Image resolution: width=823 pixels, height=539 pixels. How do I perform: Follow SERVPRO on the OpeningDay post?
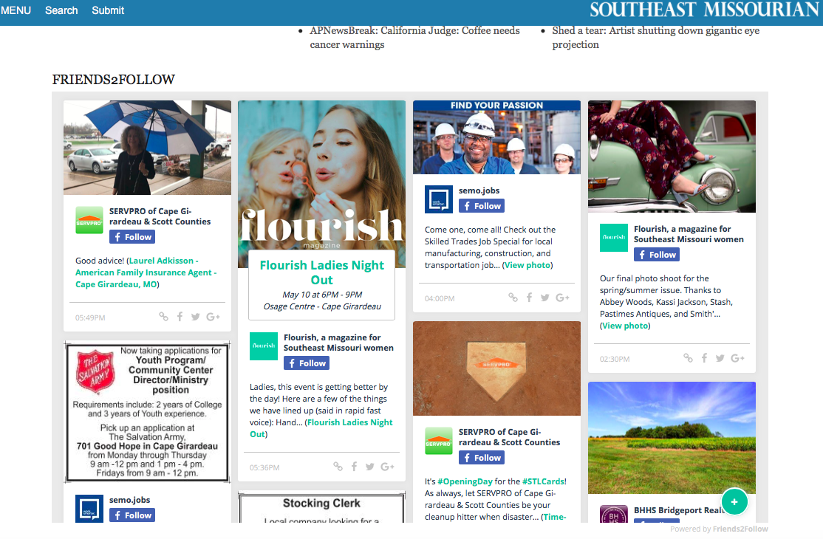(482, 458)
